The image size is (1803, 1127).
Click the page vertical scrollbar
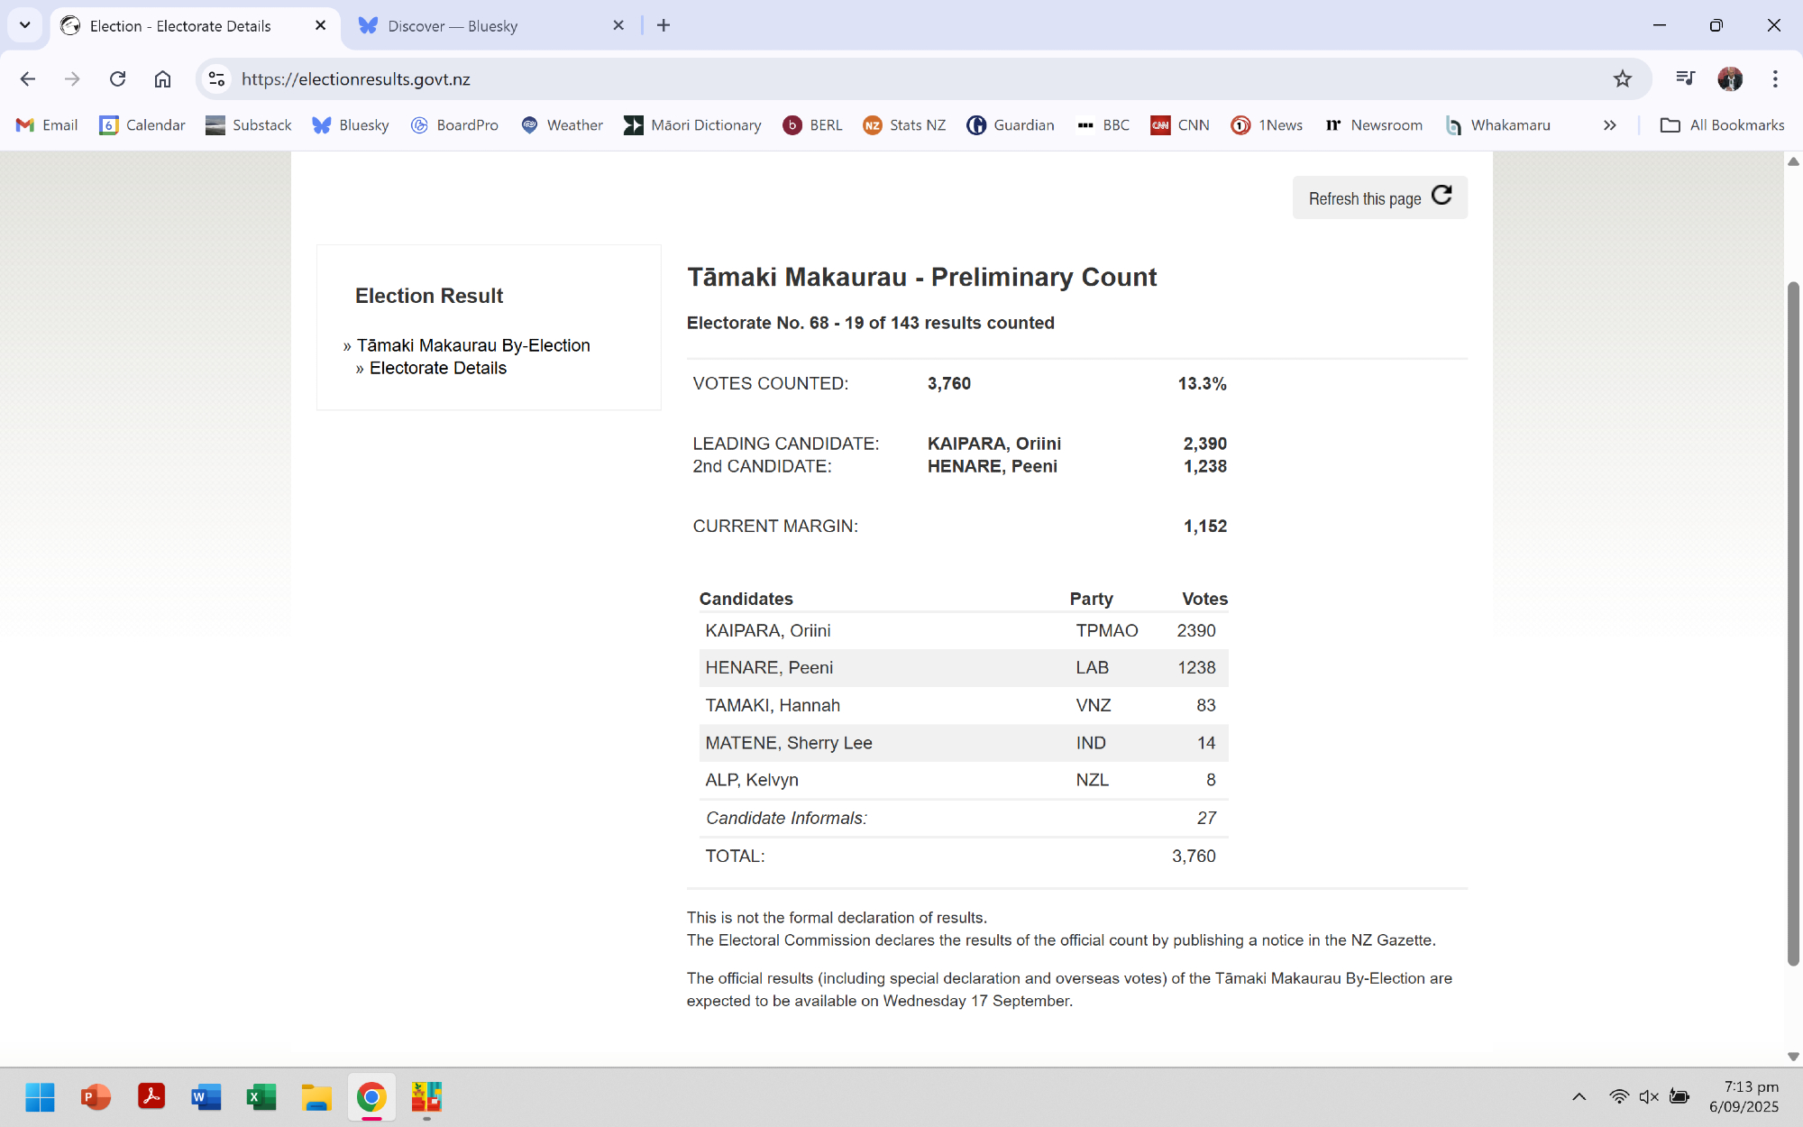pyautogui.click(x=1793, y=622)
